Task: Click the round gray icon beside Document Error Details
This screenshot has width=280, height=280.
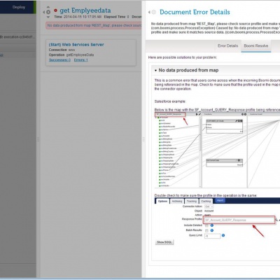Action: click(x=154, y=12)
